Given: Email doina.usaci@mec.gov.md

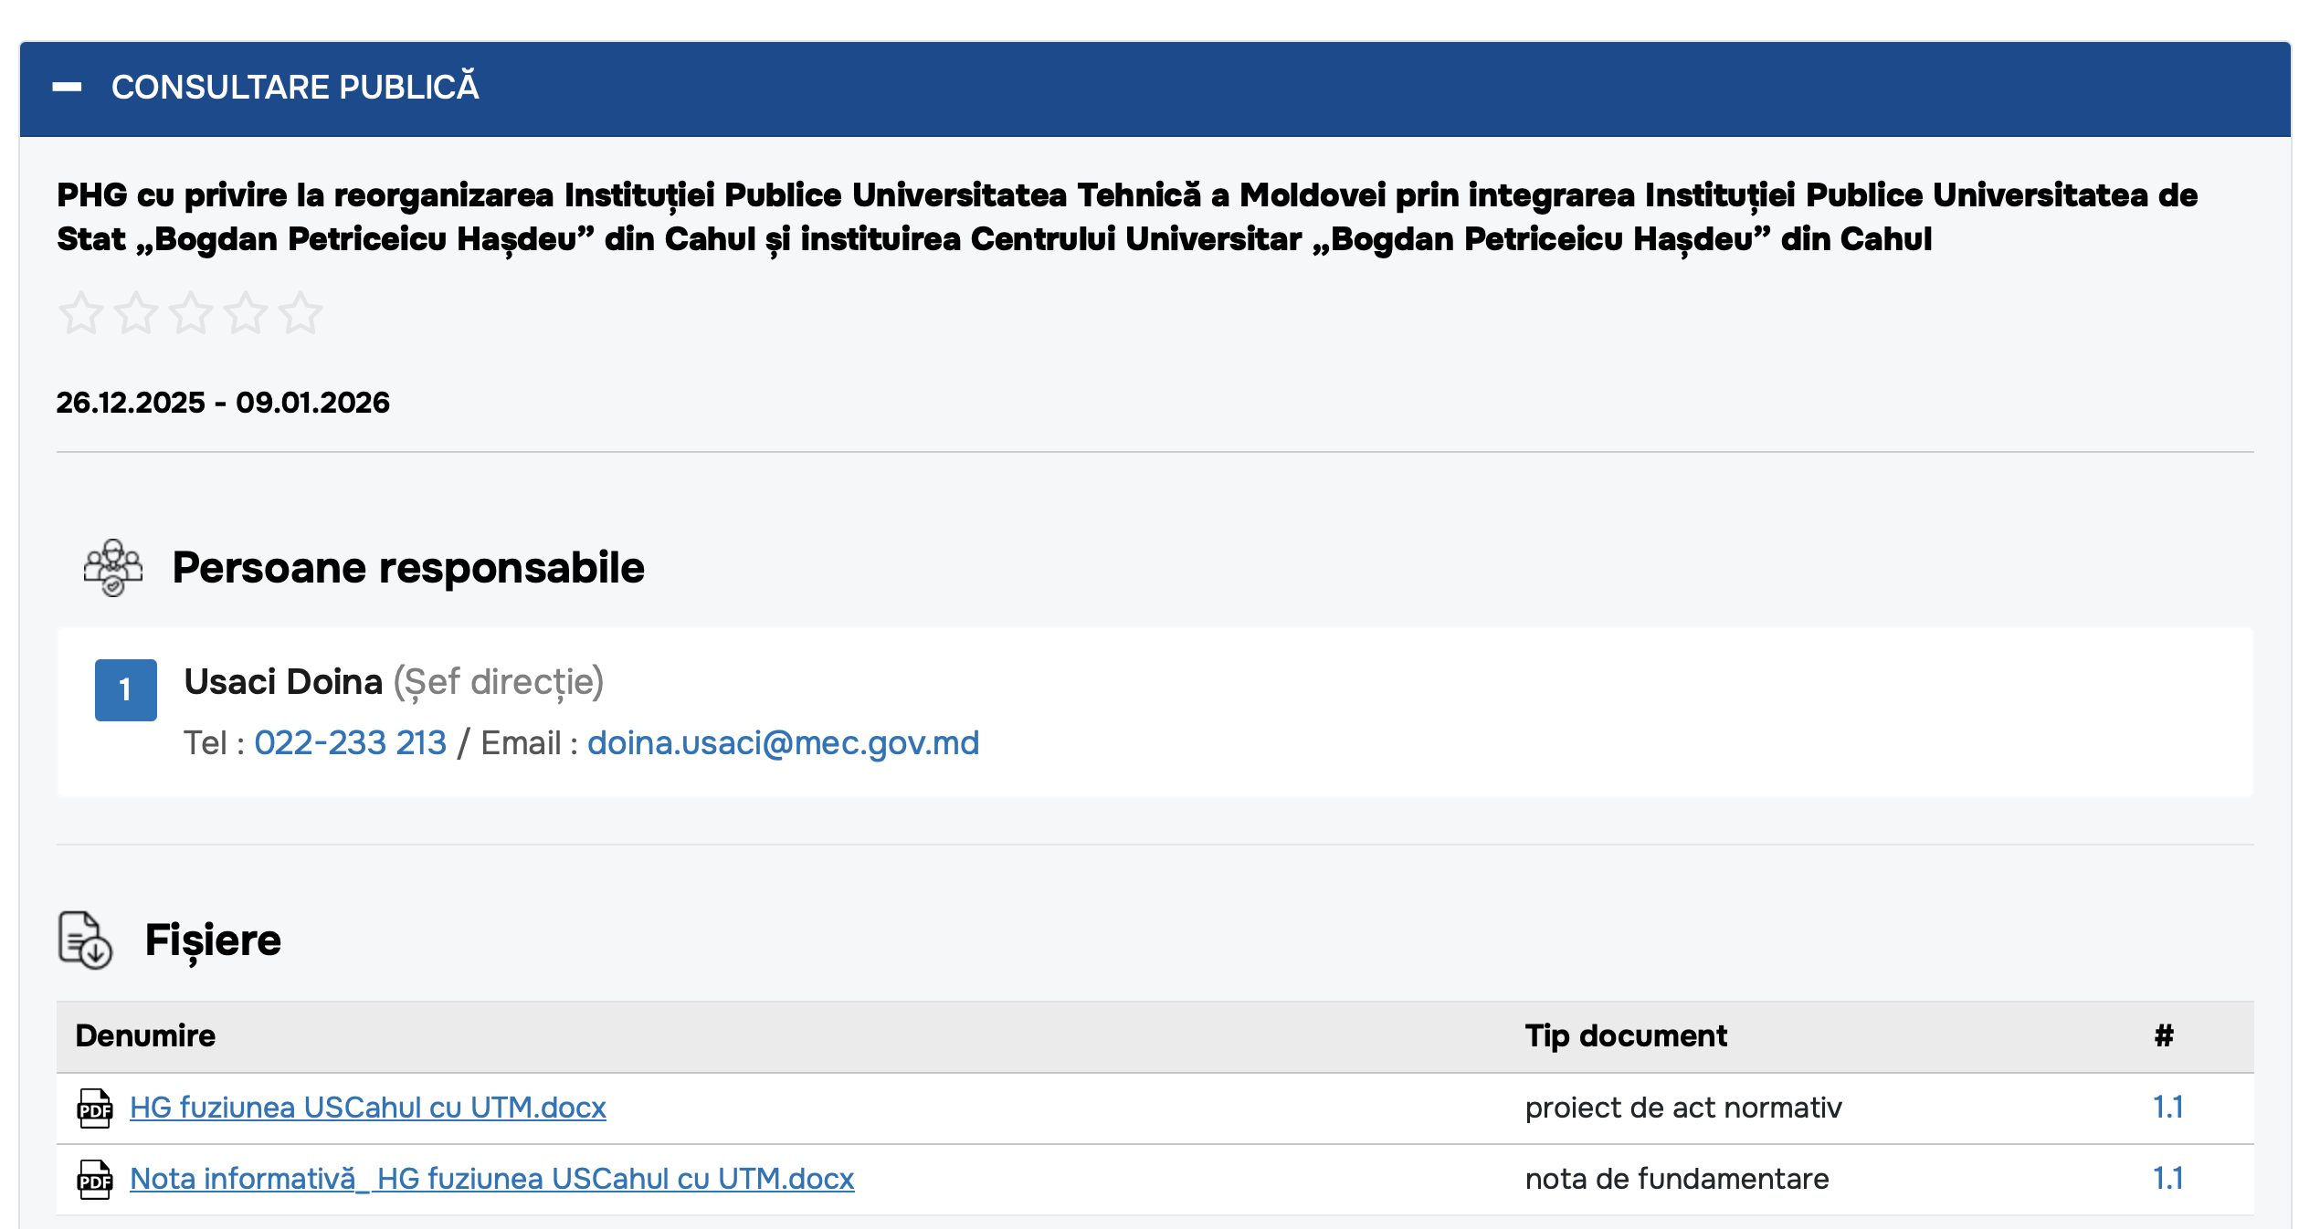Looking at the screenshot, I should pyautogui.click(x=783, y=743).
